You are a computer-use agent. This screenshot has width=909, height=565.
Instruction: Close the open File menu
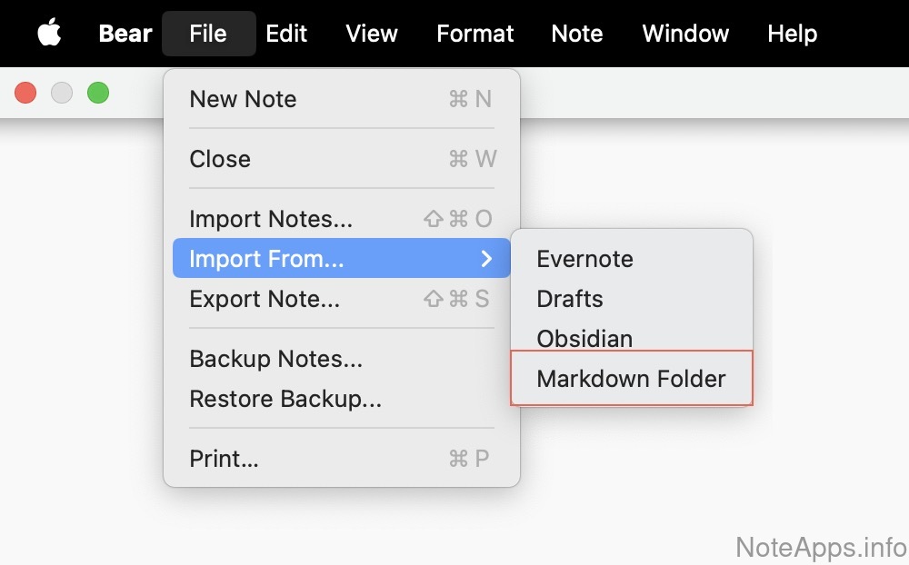click(208, 34)
